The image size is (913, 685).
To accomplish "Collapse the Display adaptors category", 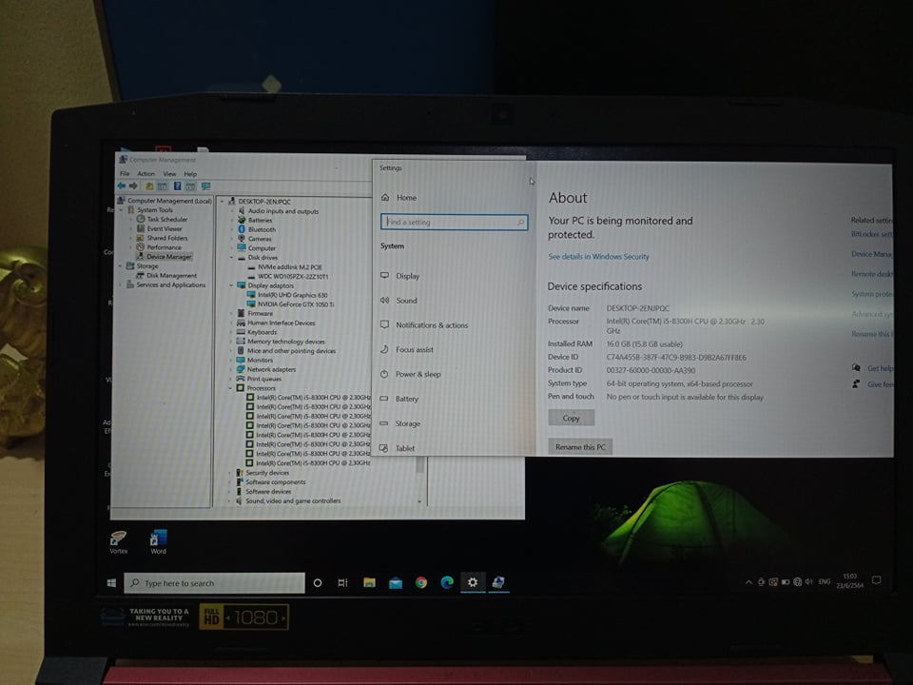I will (231, 285).
